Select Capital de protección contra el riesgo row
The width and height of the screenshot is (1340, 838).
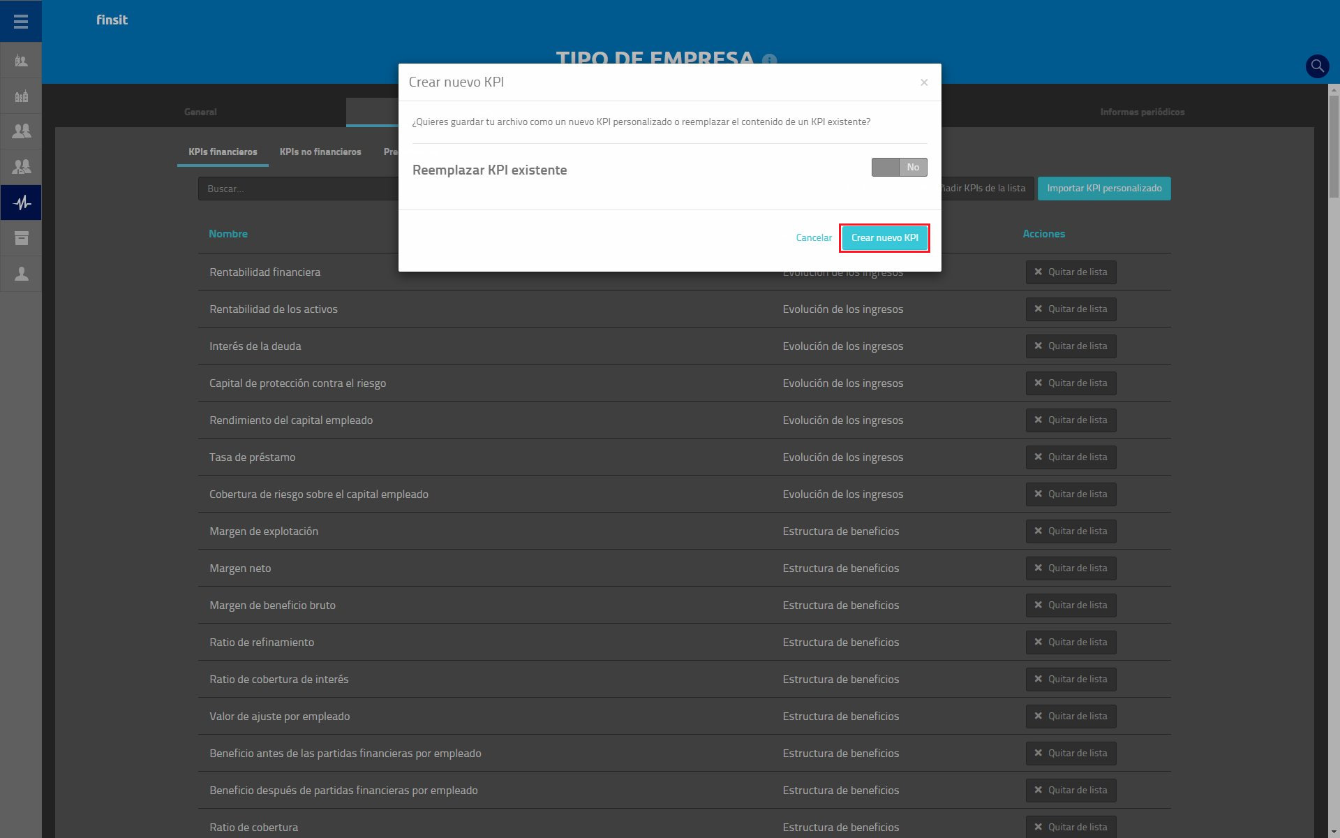684,383
